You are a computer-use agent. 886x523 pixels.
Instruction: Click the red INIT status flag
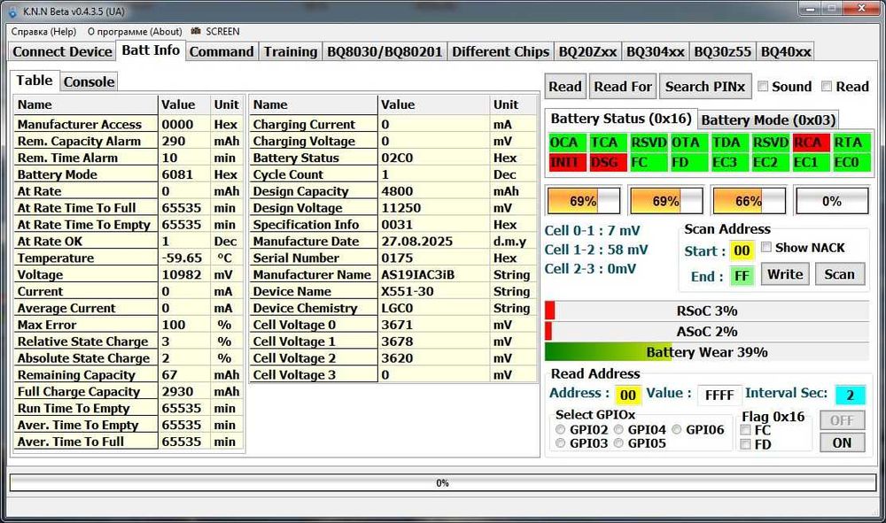tap(567, 163)
